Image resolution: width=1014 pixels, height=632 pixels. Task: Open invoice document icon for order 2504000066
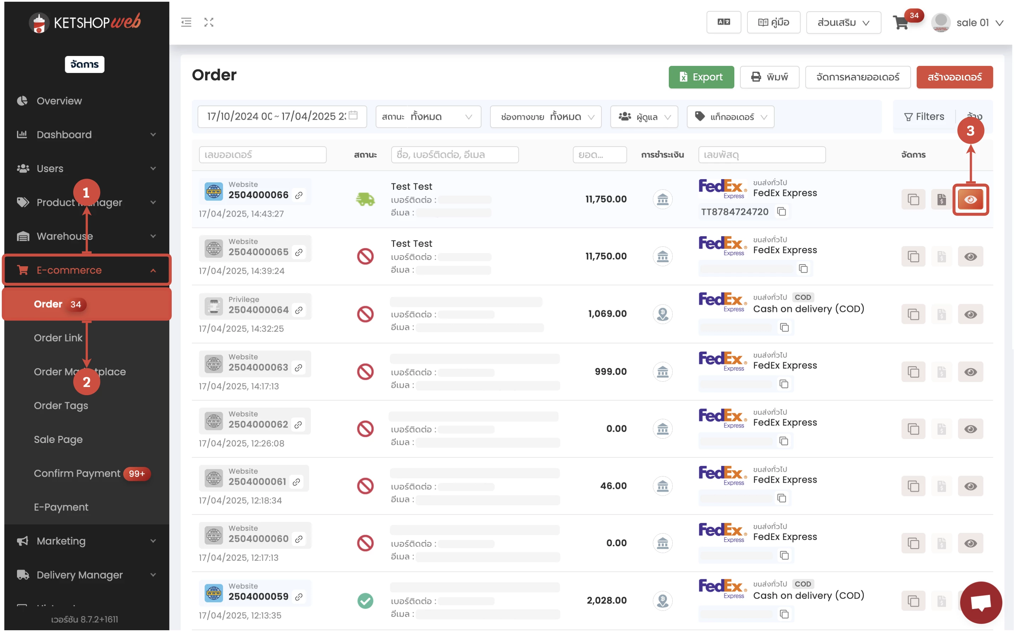[x=941, y=199]
